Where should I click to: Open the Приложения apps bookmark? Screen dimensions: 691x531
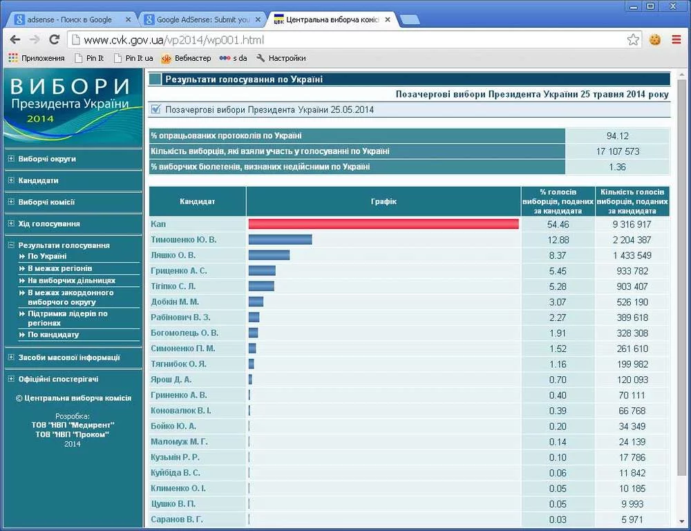(x=37, y=58)
